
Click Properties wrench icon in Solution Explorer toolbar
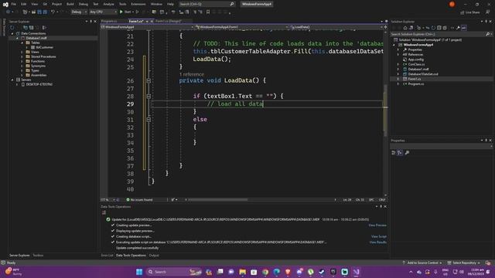[x=458, y=28]
